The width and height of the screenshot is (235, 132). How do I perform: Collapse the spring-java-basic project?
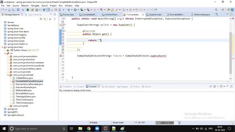3,47
